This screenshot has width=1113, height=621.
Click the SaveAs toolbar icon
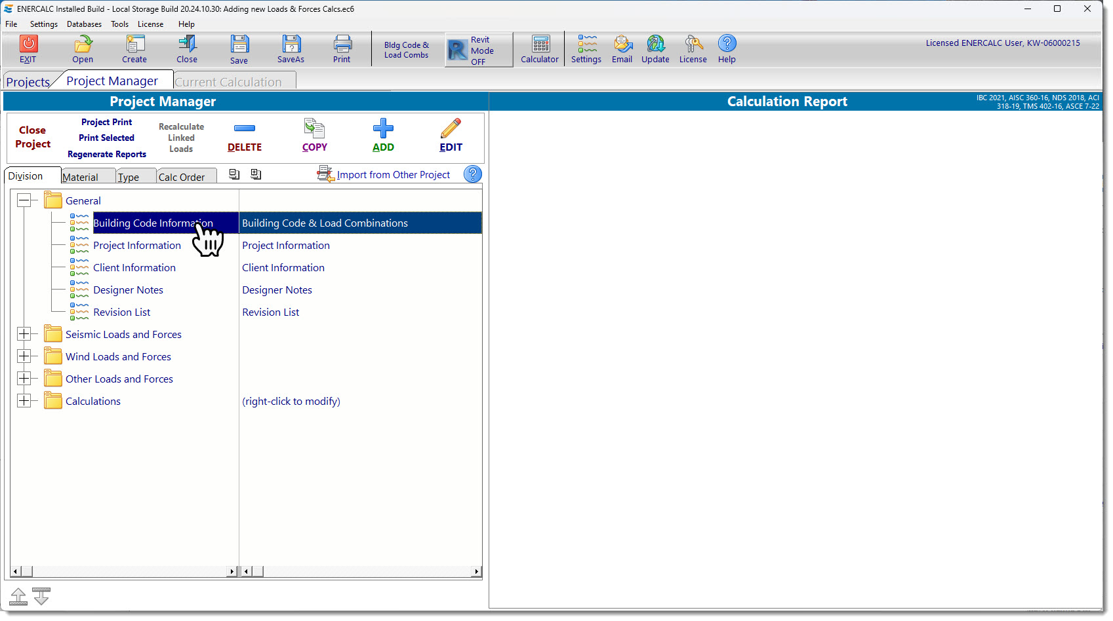[291, 48]
